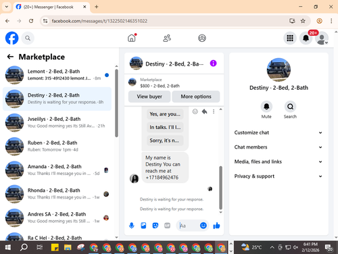This screenshot has height=254, width=338.
Task: Open the Destiny 2-Bed, 2-Bath conversation
Action: 57,99
